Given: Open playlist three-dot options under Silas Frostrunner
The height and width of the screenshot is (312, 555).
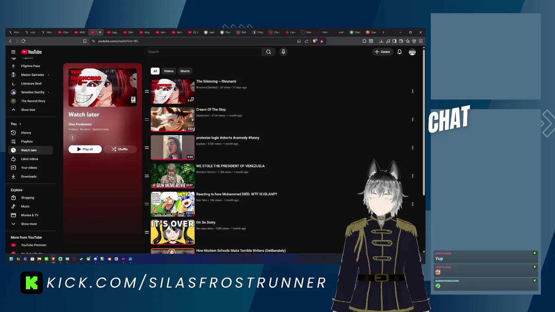Looking at the screenshot, I should (72, 138).
